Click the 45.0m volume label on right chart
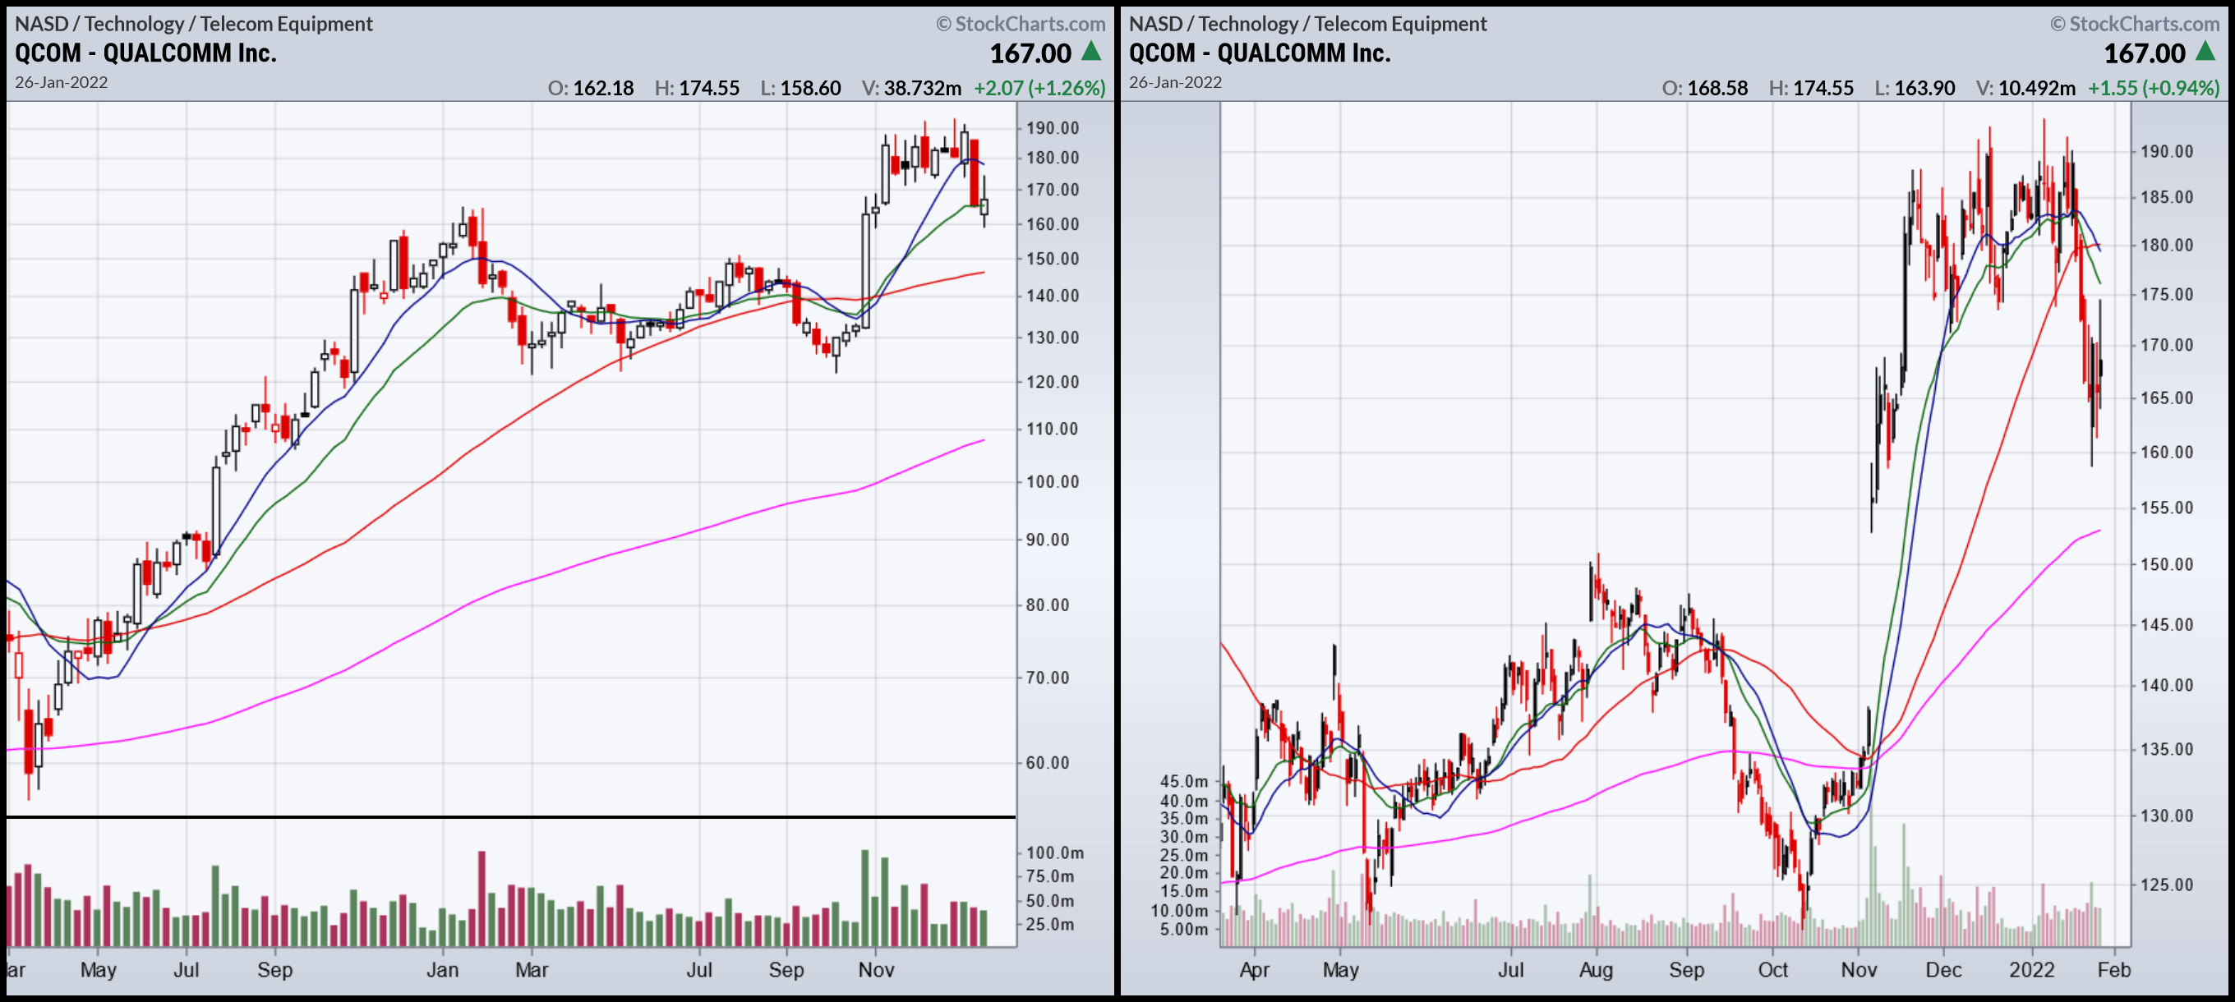The height and width of the screenshot is (1002, 2235). click(x=1184, y=782)
